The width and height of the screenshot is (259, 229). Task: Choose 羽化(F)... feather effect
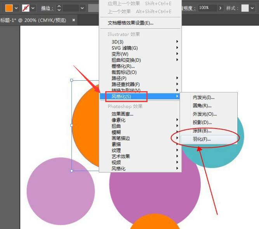coord(209,139)
